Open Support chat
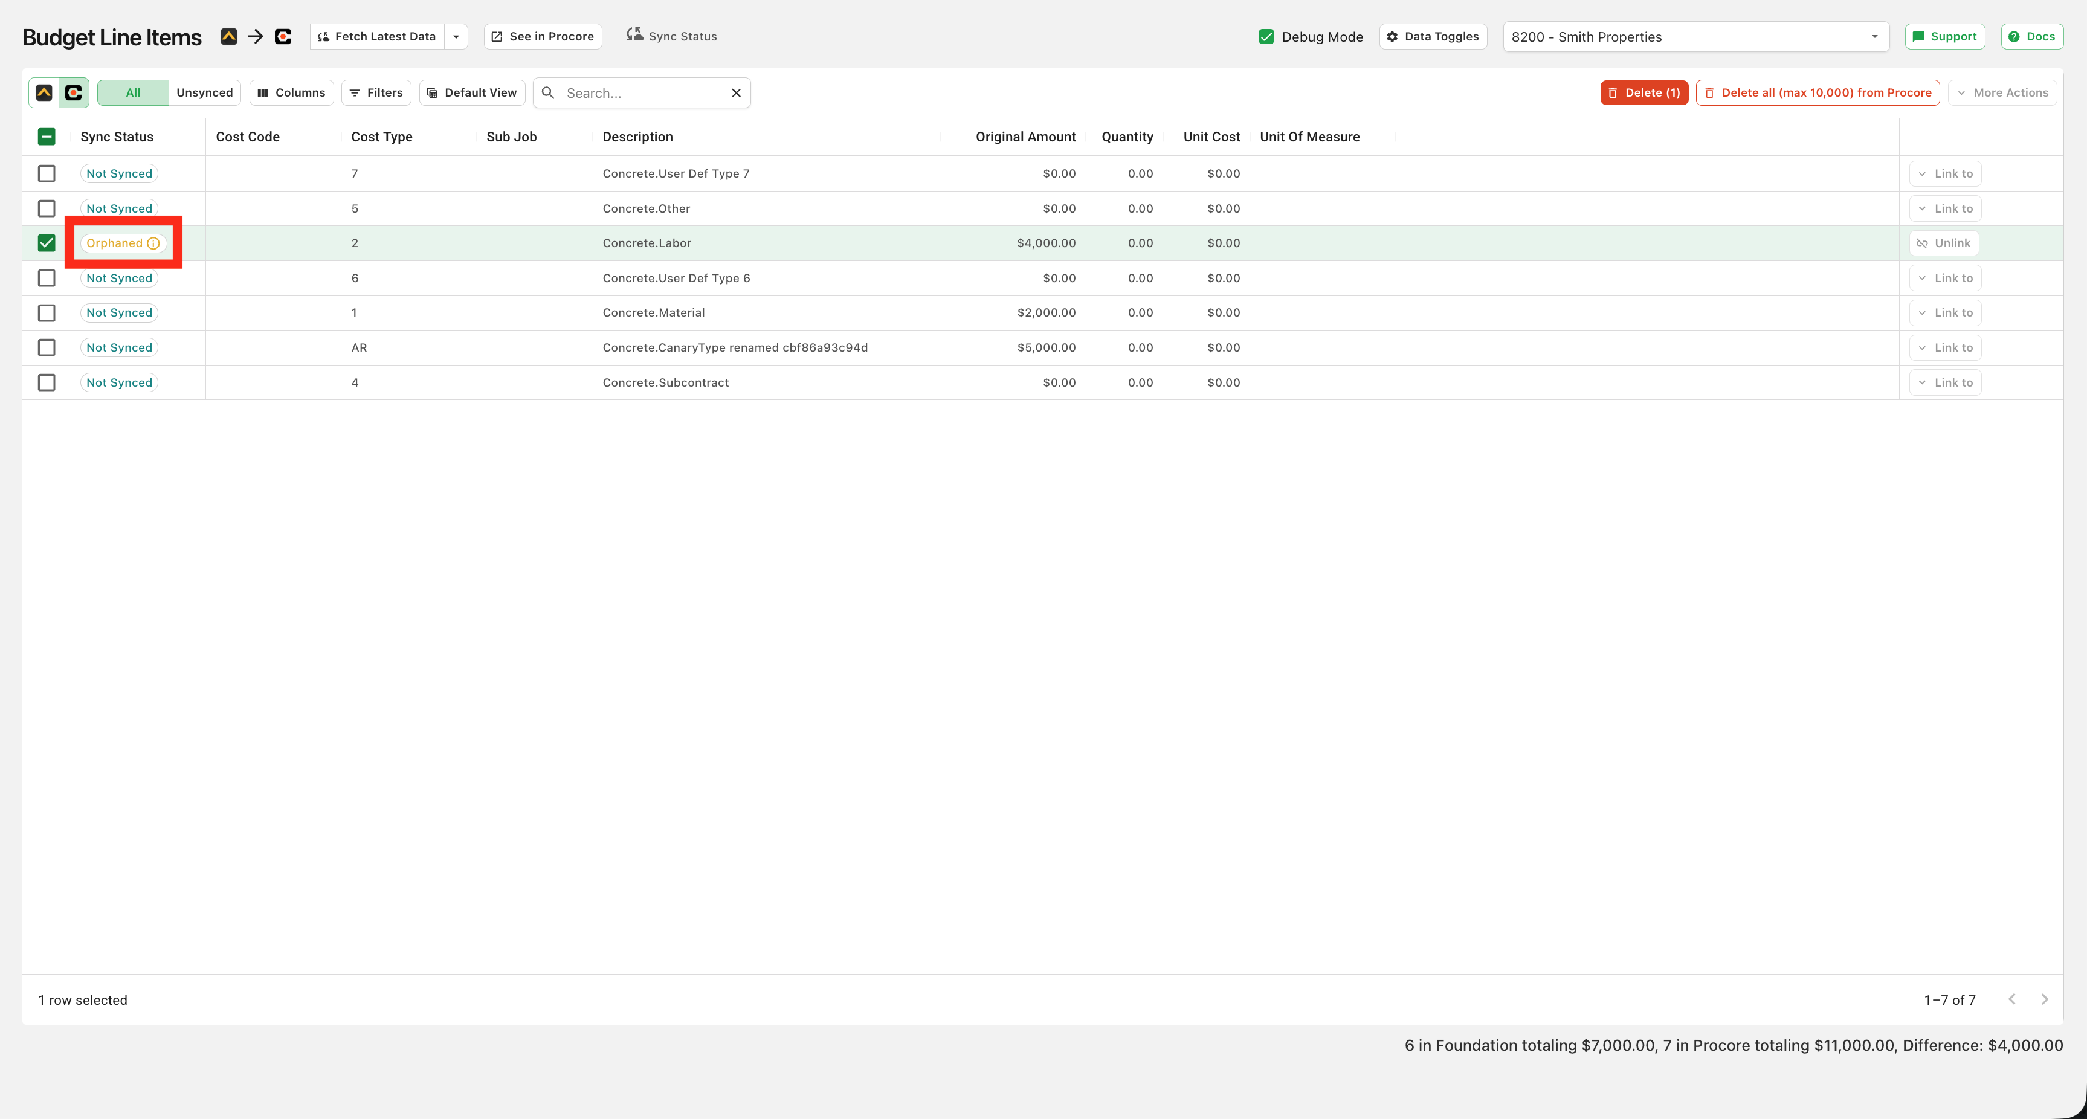Screen dimensions: 2087x1119 (1944, 36)
